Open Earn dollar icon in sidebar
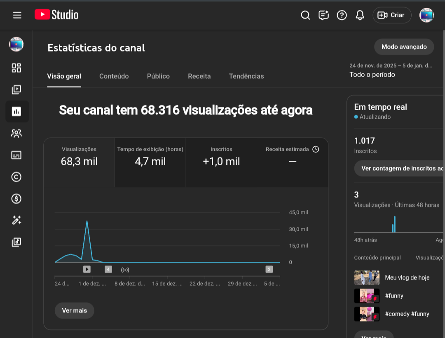The height and width of the screenshot is (338, 445). click(16, 199)
